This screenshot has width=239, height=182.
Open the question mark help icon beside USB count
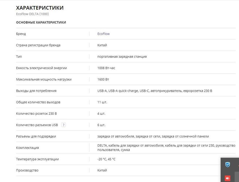pos(63,125)
